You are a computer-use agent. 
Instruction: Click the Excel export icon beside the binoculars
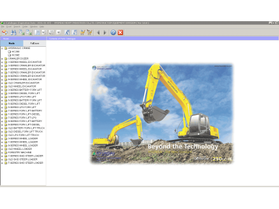(21, 32)
